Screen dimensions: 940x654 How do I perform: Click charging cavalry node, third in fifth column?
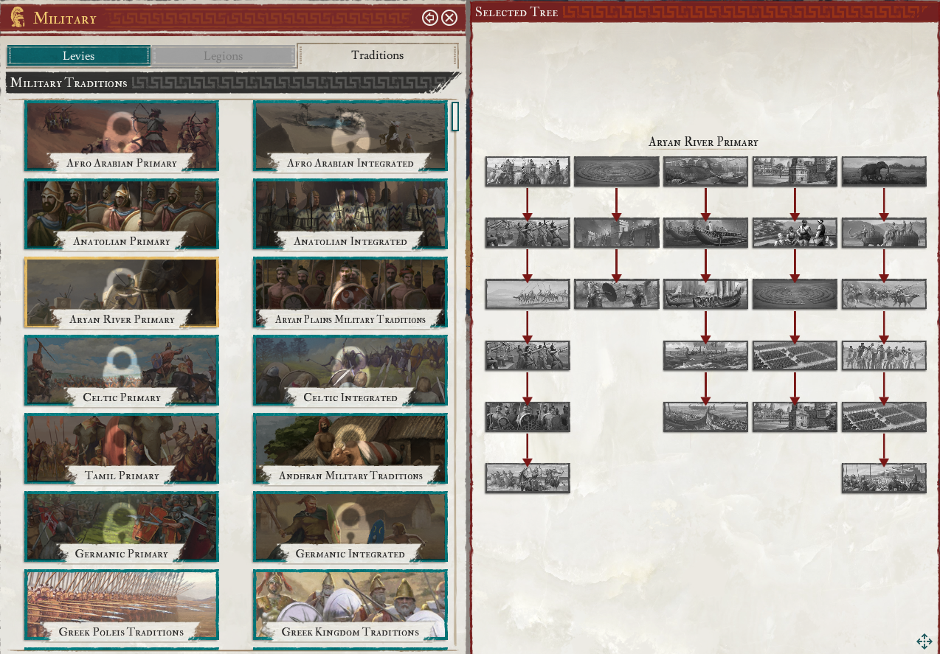[884, 294]
